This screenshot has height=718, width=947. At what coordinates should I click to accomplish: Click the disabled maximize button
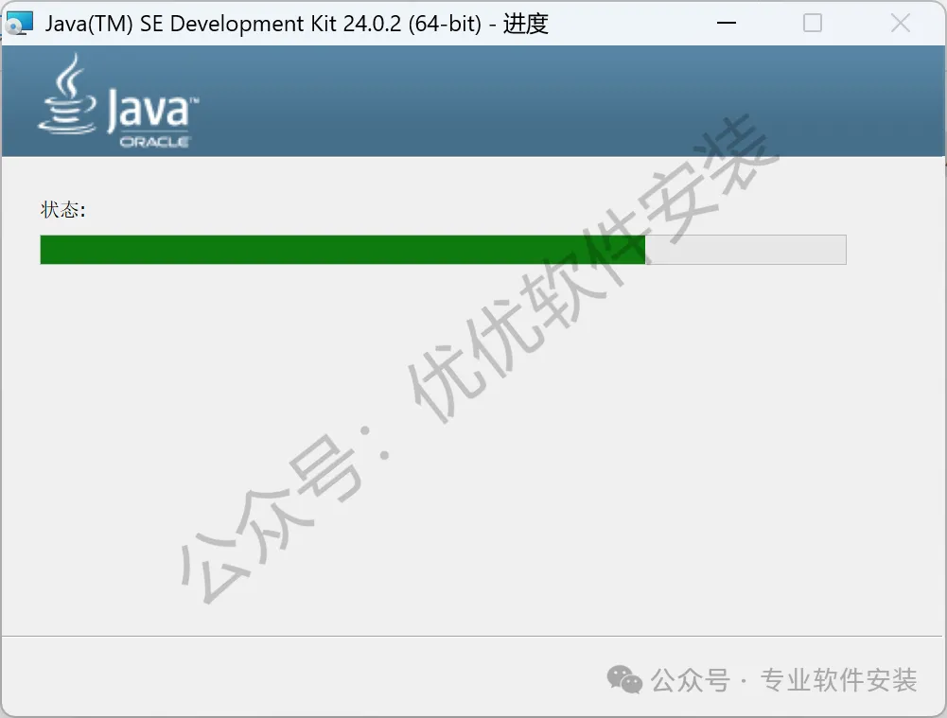click(813, 23)
